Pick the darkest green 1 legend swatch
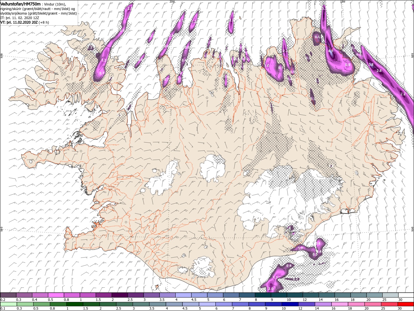 pyautogui.click(x=75, y=304)
